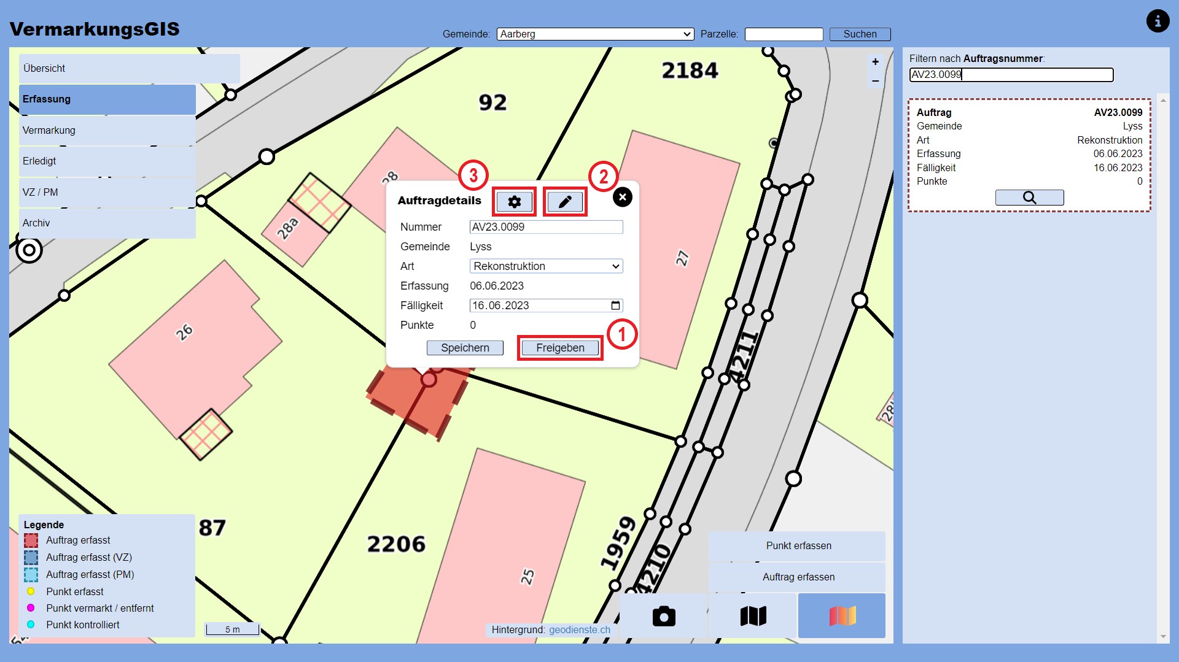Screen dimensions: 1179x662
Task: Open the Gemeinde dropdown showing Aarberg
Action: 594,34
